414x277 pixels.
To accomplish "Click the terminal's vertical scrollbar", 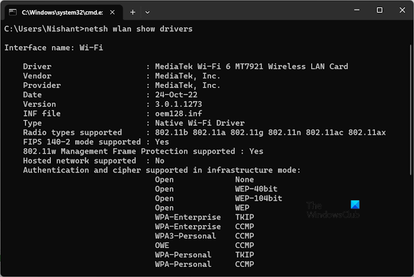I will point(410,118).
